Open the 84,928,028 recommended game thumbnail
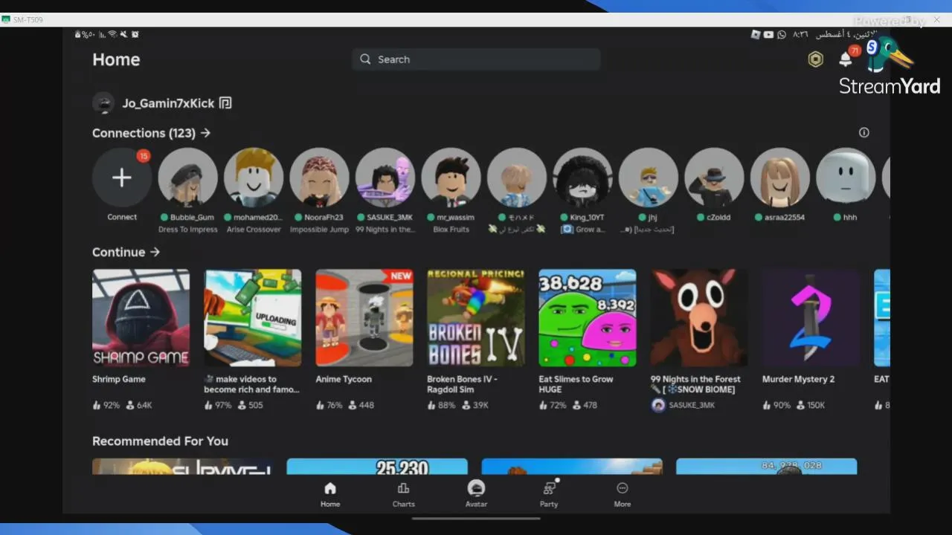952x535 pixels. coord(766,467)
